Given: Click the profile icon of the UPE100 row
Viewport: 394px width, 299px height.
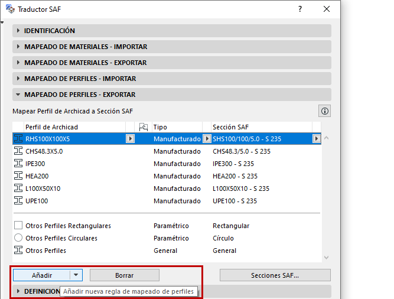Looking at the screenshot, I should click(18, 201).
